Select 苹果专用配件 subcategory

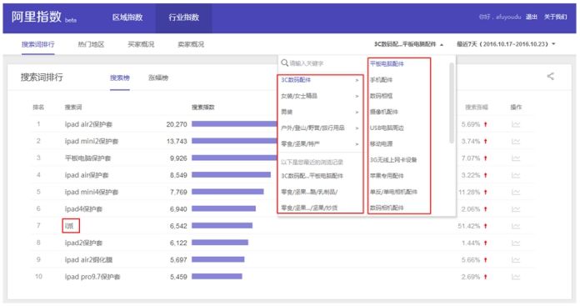tap(387, 176)
